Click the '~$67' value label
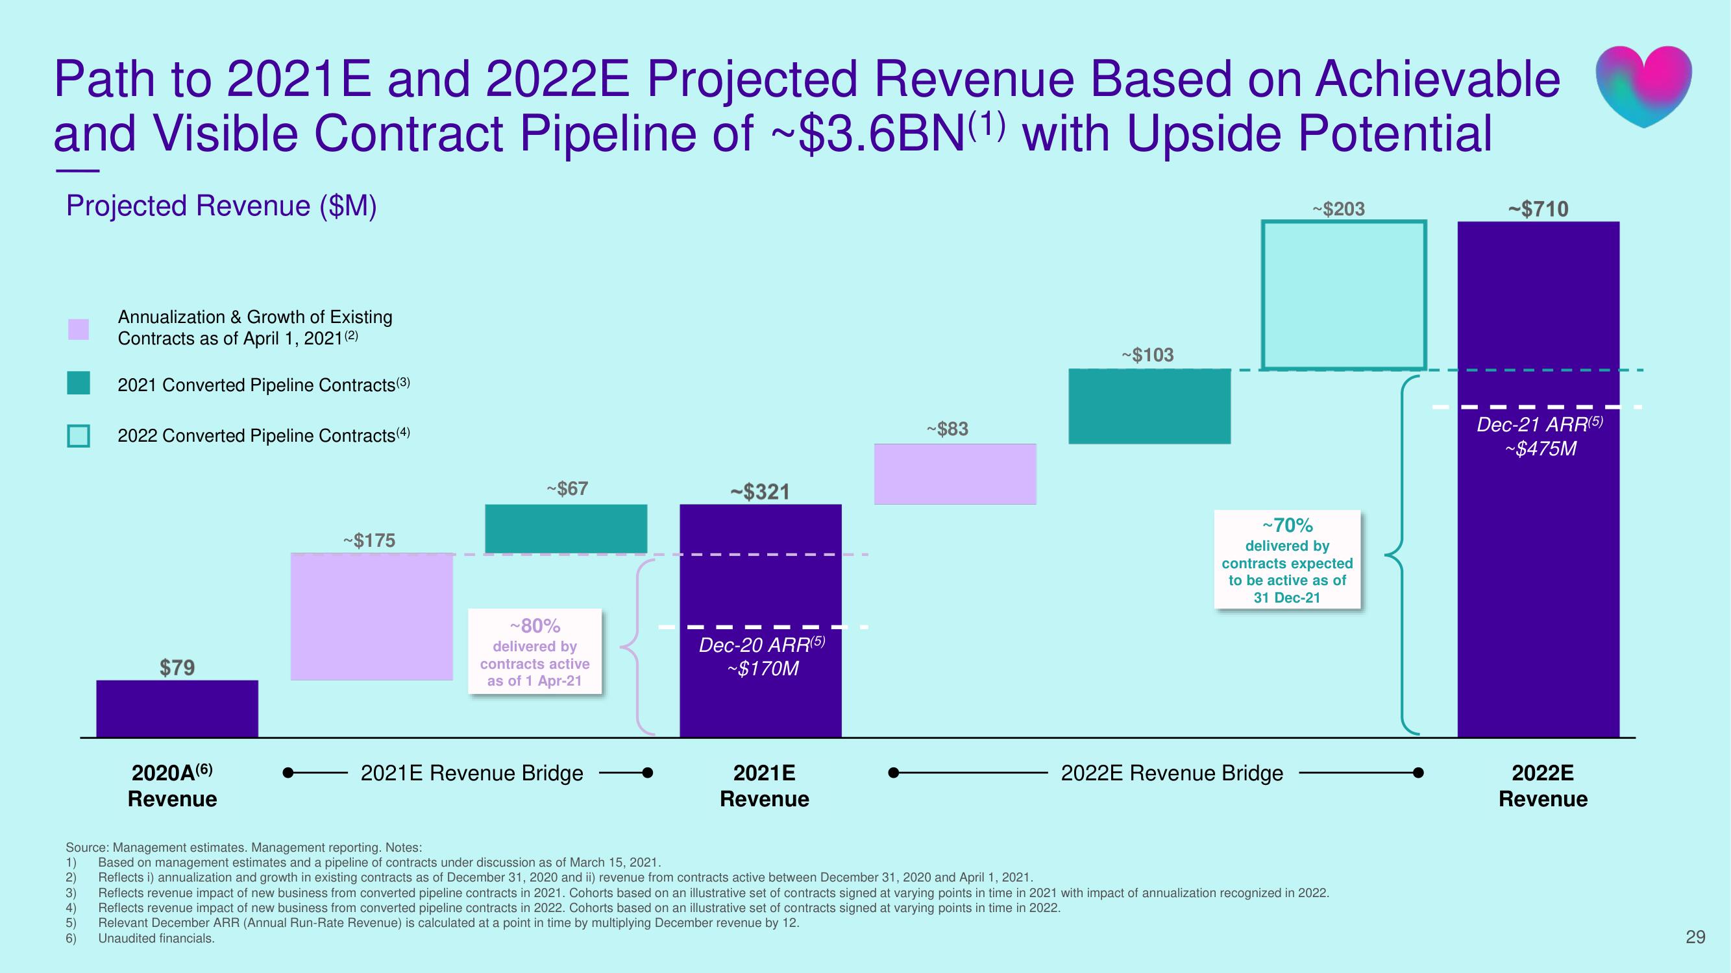The width and height of the screenshot is (1731, 973). (x=567, y=488)
